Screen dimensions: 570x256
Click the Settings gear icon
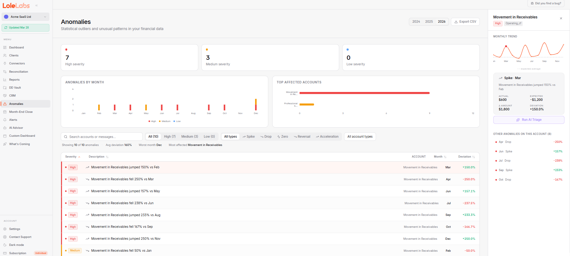(5, 229)
